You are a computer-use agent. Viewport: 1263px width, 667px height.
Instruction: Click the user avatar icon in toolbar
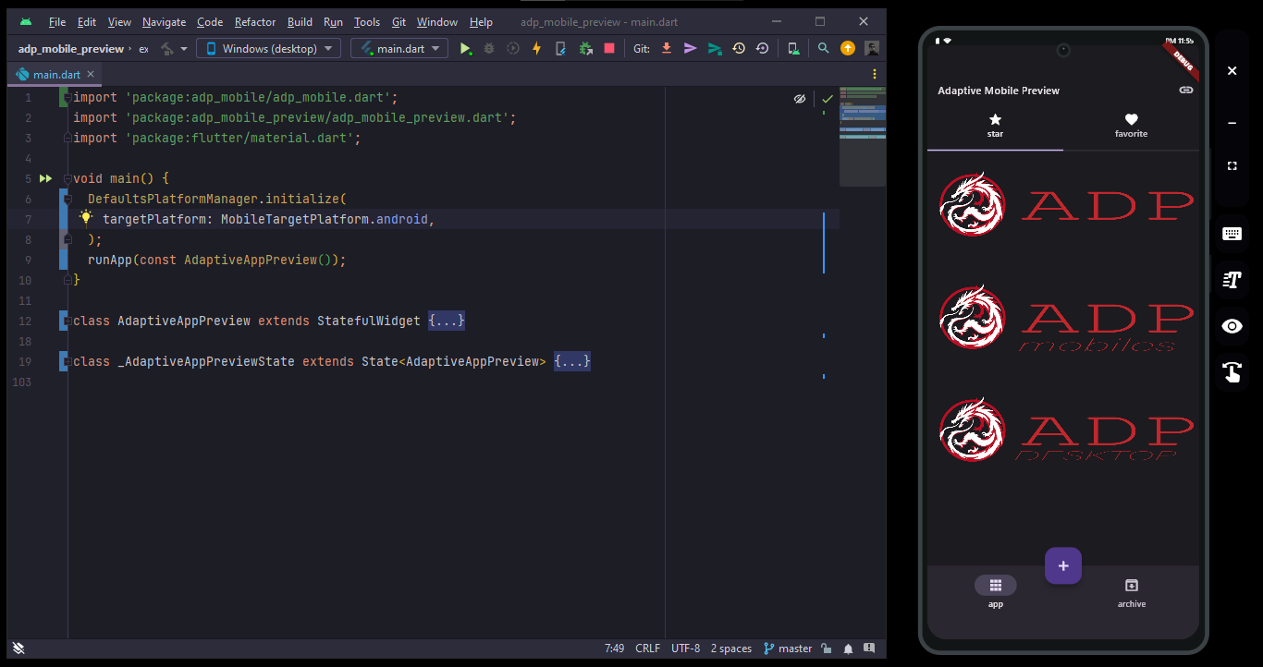click(872, 48)
